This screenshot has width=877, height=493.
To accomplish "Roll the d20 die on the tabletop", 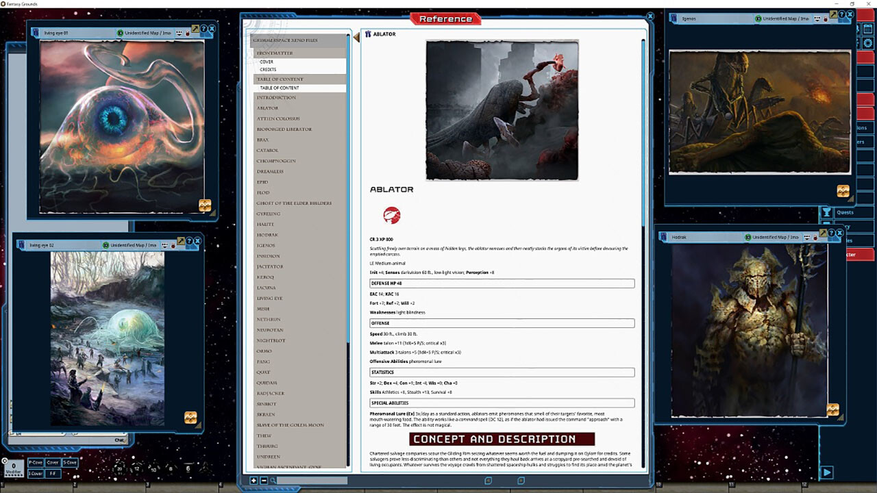I will 119,468.
